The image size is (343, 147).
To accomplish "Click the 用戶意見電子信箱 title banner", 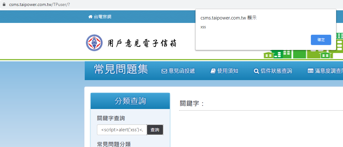I will pyautogui.click(x=142, y=43).
